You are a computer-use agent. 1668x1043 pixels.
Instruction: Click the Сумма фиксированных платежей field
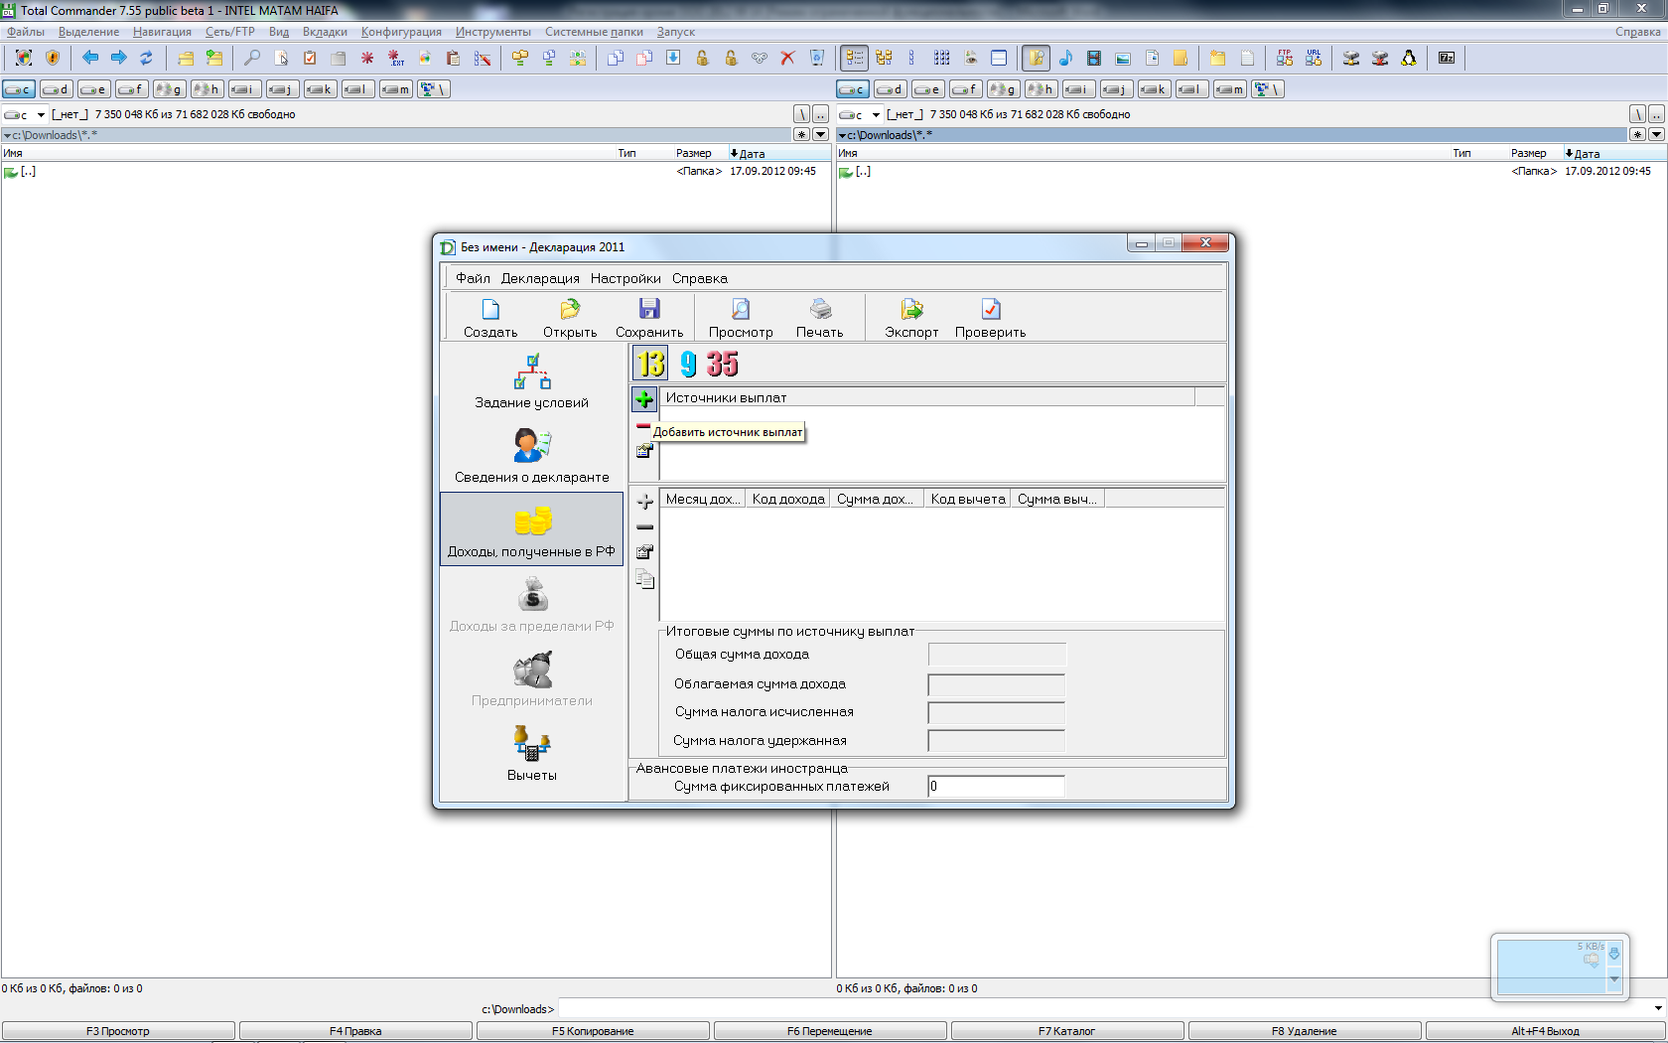coord(996,786)
